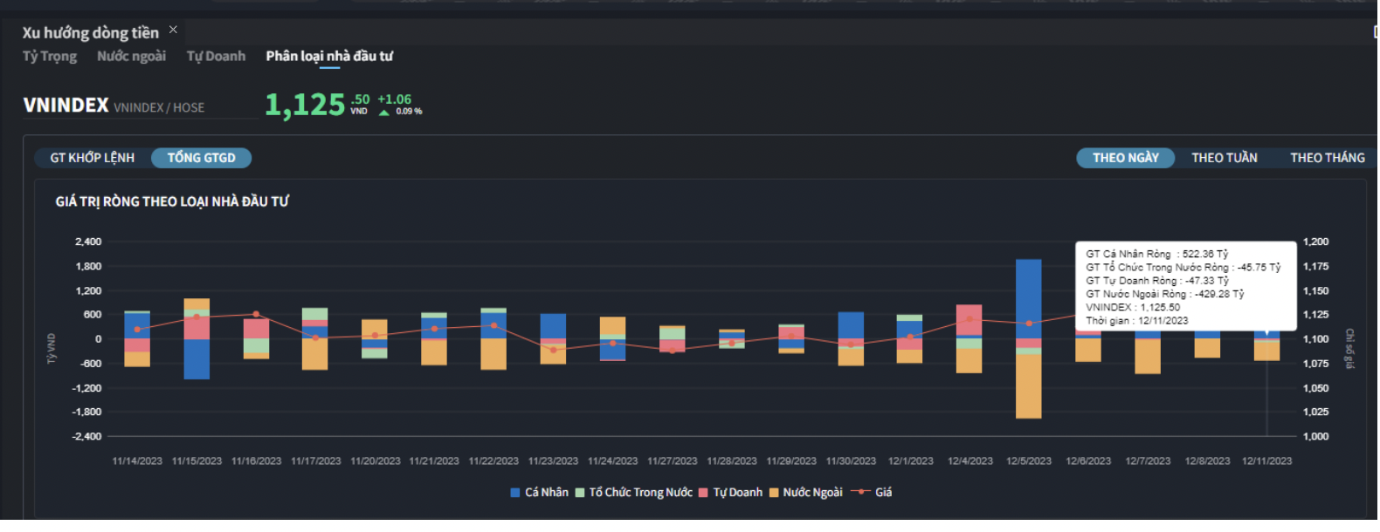The height and width of the screenshot is (532, 1380).
Task: Click the tall blue bar on 12/5/2023
Action: click(x=1028, y=297)
